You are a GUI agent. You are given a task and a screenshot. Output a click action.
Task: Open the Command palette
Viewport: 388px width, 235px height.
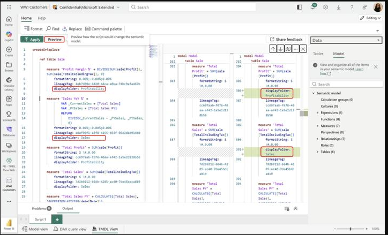pyautogui.click(x=103, y=29)
